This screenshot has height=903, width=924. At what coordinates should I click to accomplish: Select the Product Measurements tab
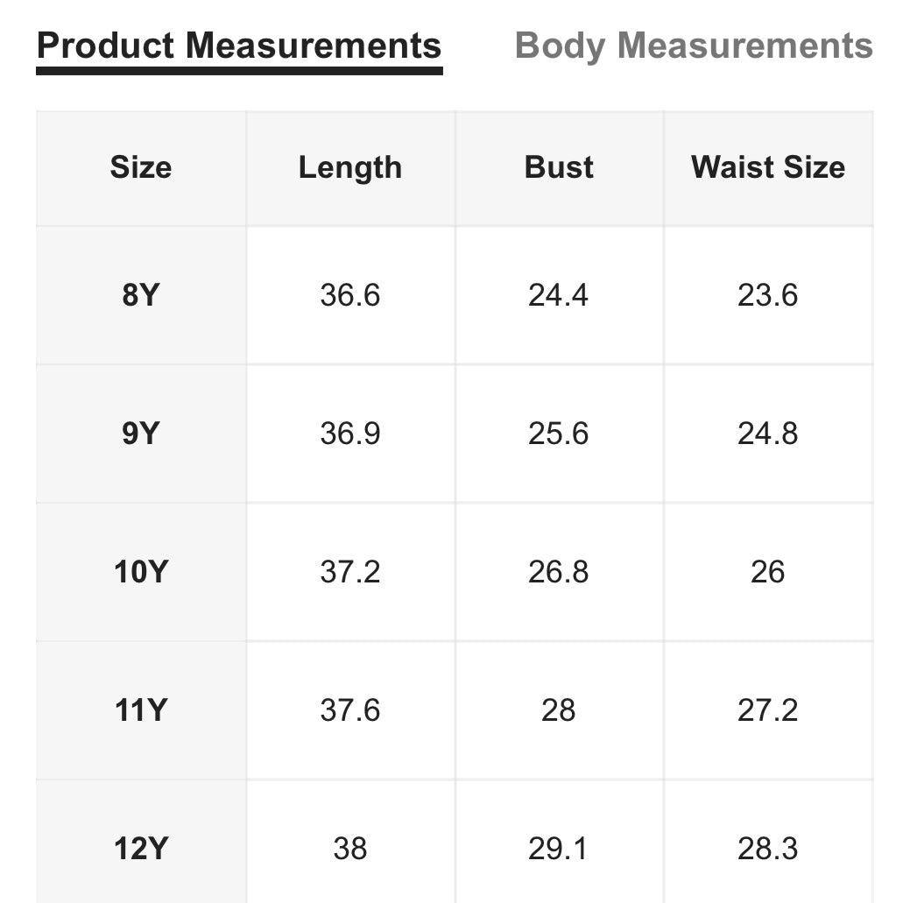[239, 46]
